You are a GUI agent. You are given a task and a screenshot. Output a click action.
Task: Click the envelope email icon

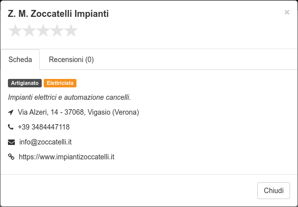[x=11, y=142]
